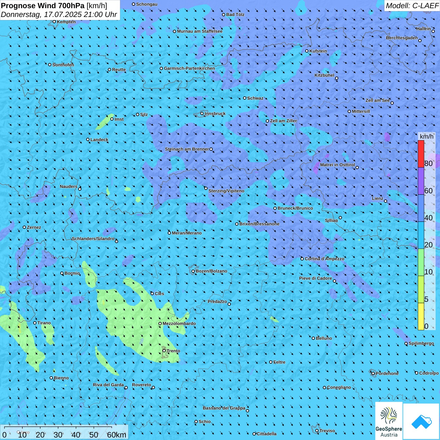The image size is (440, 440).
Task: Click the Sterzing/Vipiteno location dot
Action: coord(206,188)
